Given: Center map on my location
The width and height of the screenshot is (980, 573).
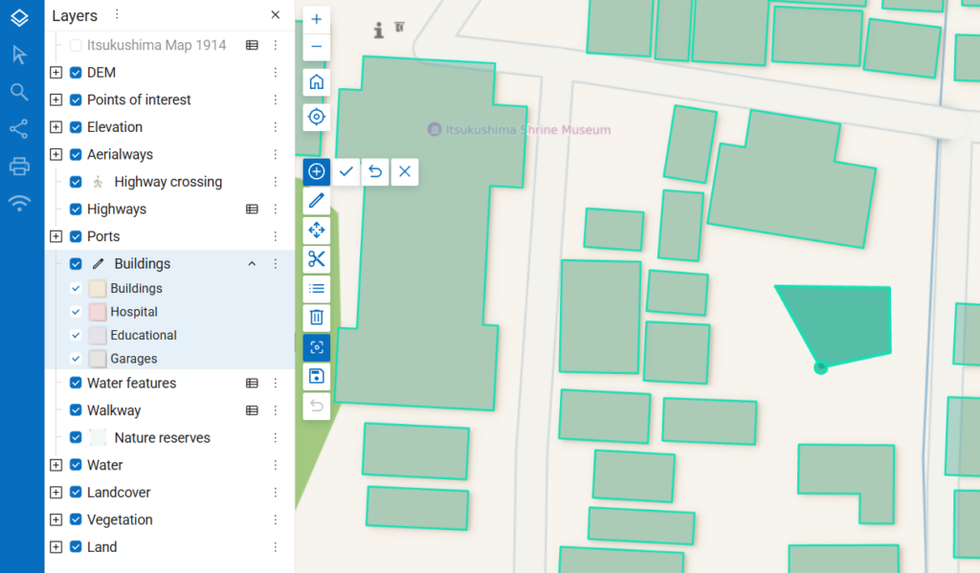Looking at the screenshot, I should click(x=316, y=117).
